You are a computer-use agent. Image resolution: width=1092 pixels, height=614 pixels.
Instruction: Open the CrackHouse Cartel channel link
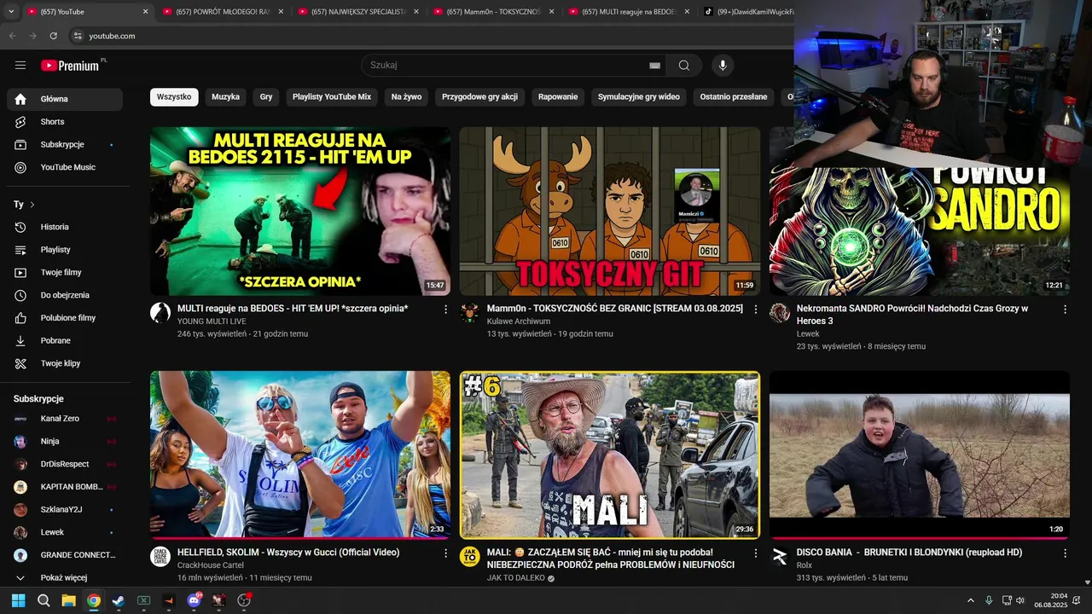click(x=211, y=565)
